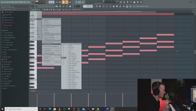The height and width of the screenshot is (111, 196).
Task: Select the Zoom tool in piano roll toolbar
Action: coord(58,9)
